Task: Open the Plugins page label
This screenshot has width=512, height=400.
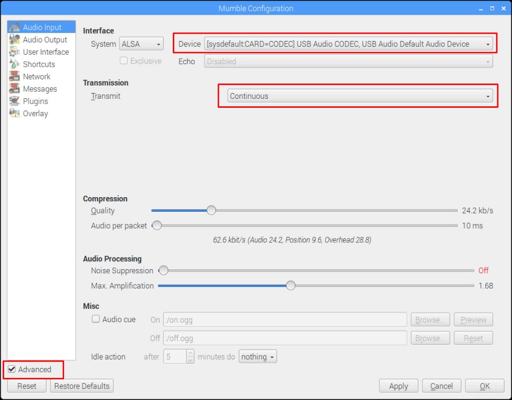Action: [x=35, y=101]
